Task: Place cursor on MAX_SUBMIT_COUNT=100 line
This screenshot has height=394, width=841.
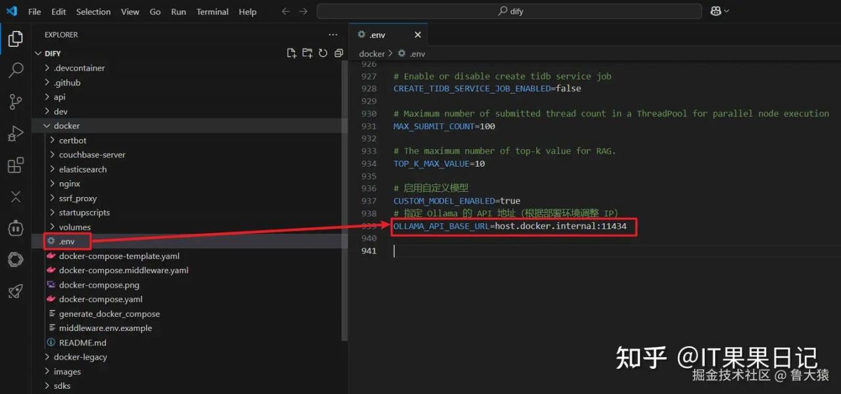Action: coord(444,126)
